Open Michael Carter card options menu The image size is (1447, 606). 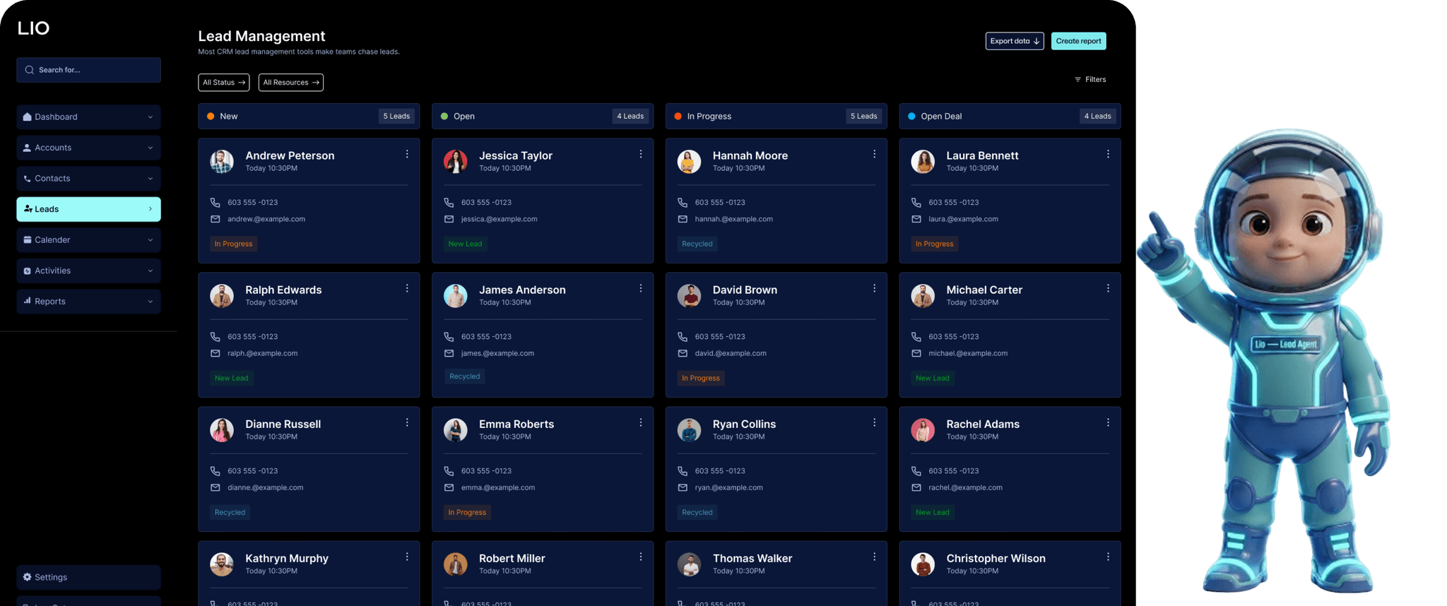point(1108,288)
